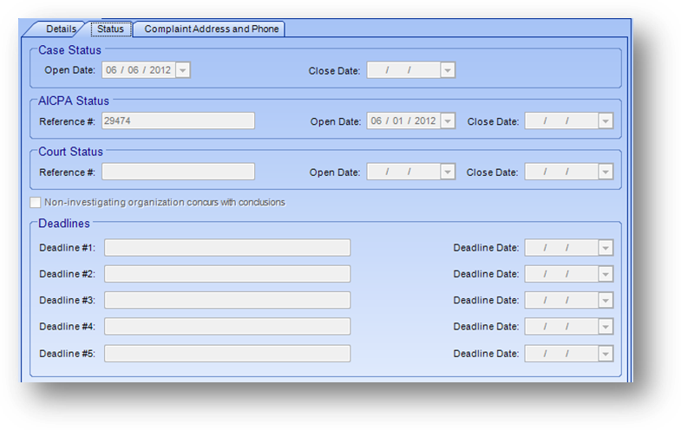Expand the Case Status Close Date dropdown
Viewport: 681px width, 430px height.
point(448,70)
